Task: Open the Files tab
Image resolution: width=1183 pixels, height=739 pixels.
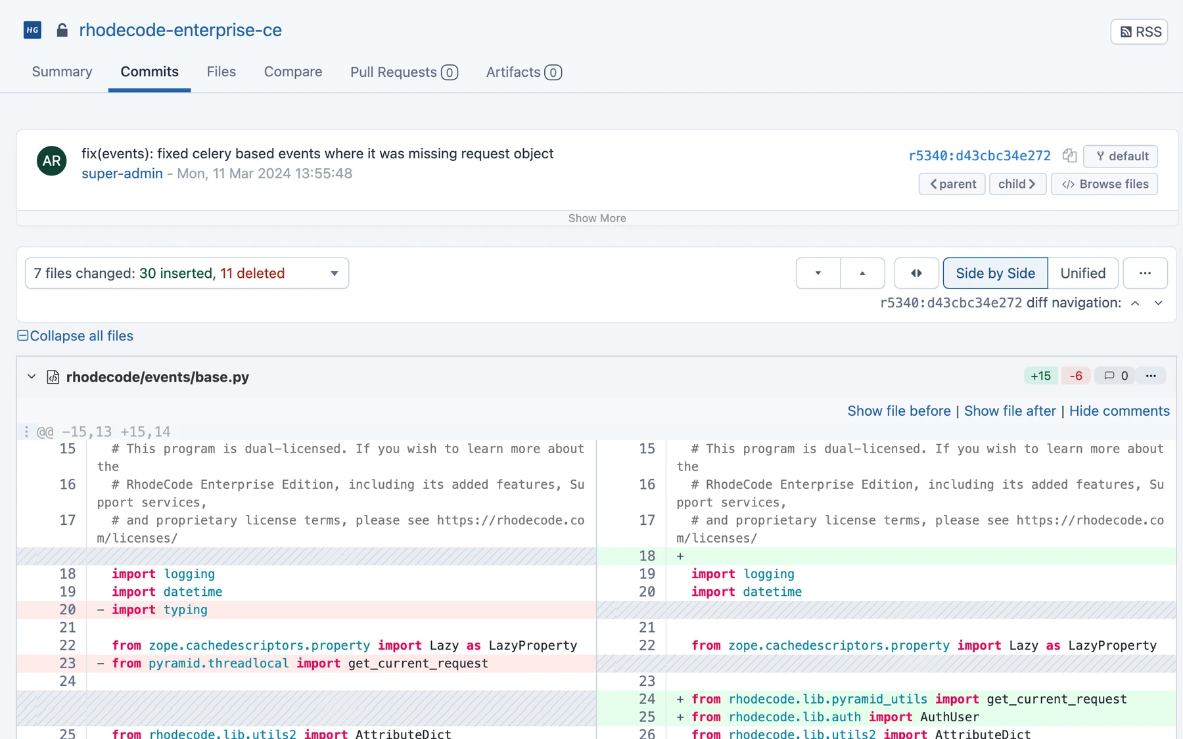Action: 221,72
